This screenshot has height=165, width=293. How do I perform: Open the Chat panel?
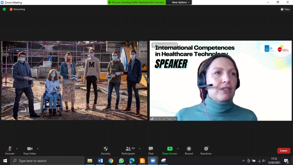(x=151, y=149)
